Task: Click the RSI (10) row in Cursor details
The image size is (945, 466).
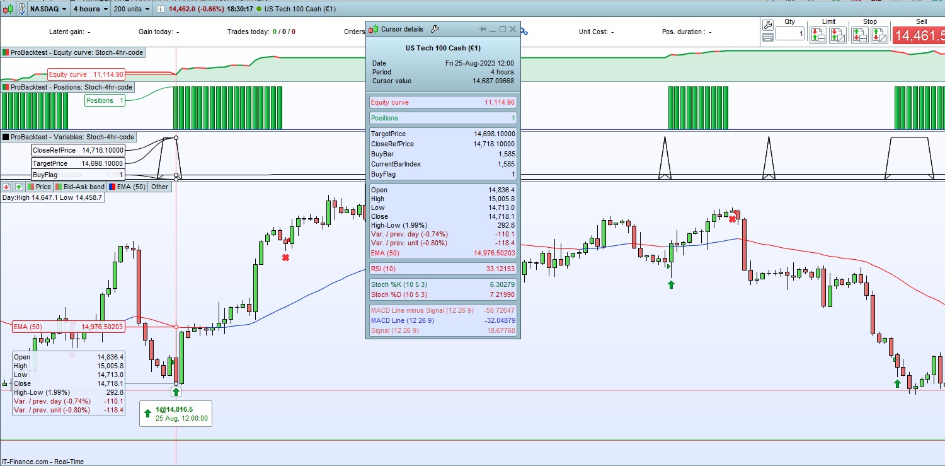Action: tap(443, 269)
